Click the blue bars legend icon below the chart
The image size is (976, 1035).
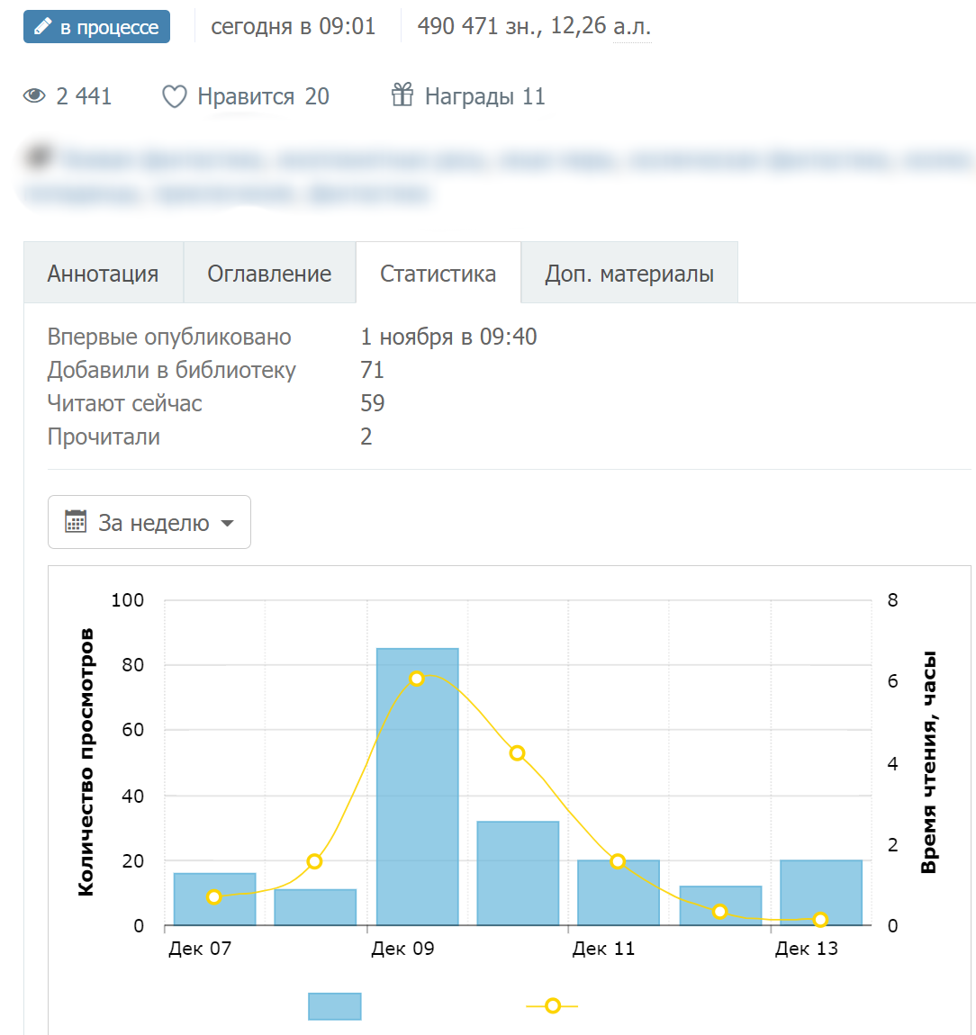point(334,1005)
